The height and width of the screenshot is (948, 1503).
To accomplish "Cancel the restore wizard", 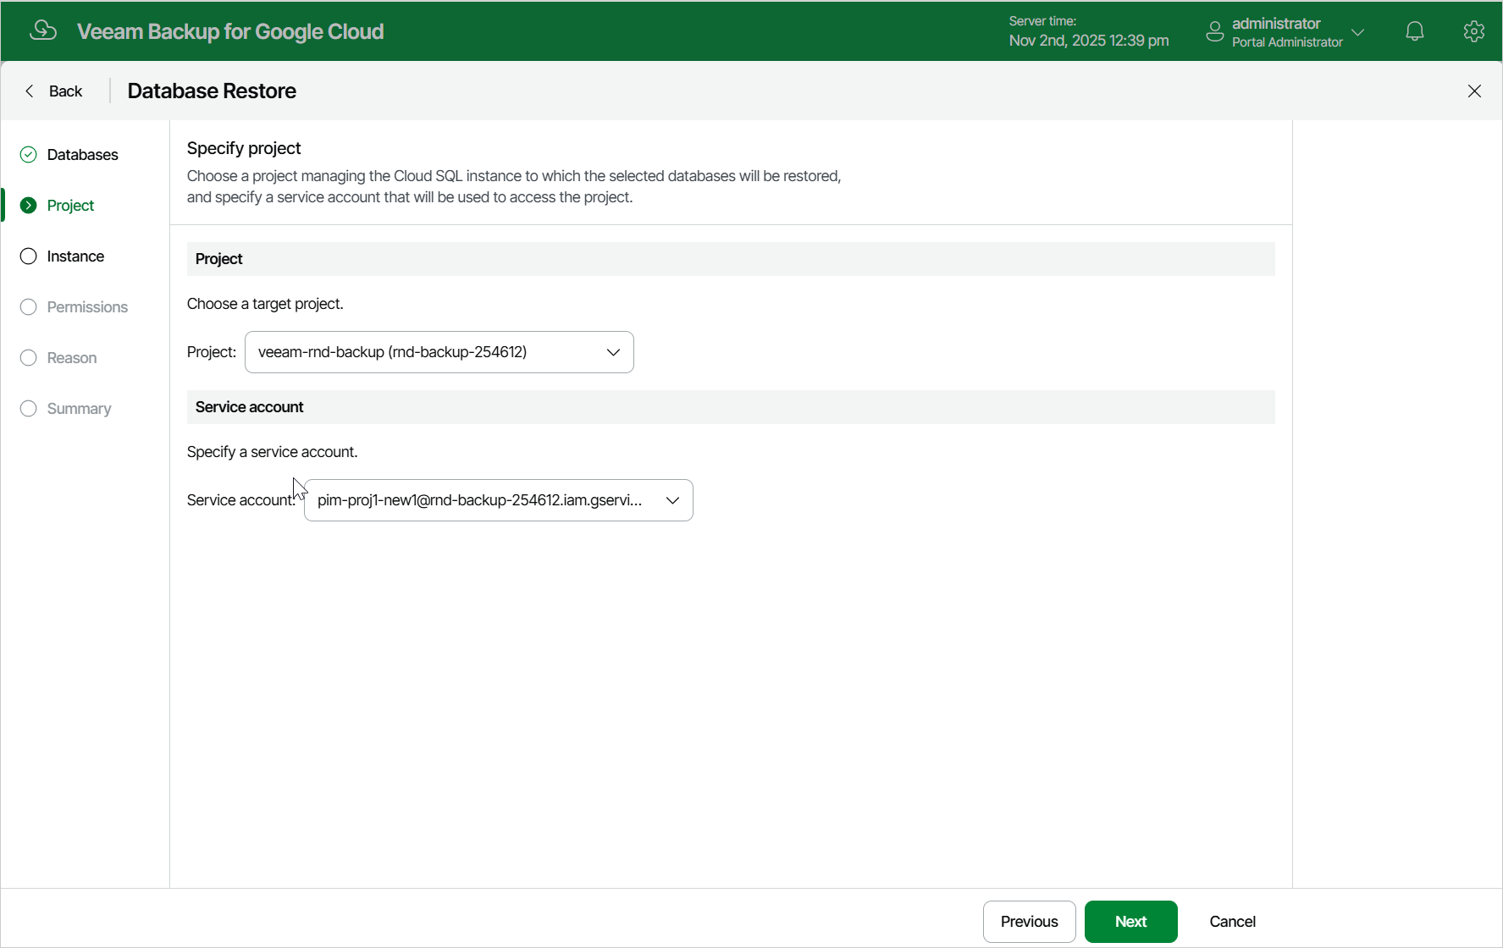I will pos(1232,922).
